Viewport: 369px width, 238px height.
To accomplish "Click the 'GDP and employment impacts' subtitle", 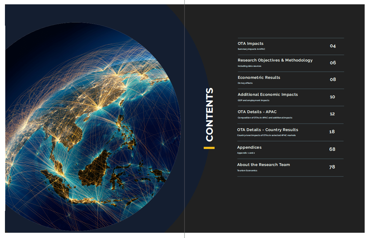I will click(253, 100).
